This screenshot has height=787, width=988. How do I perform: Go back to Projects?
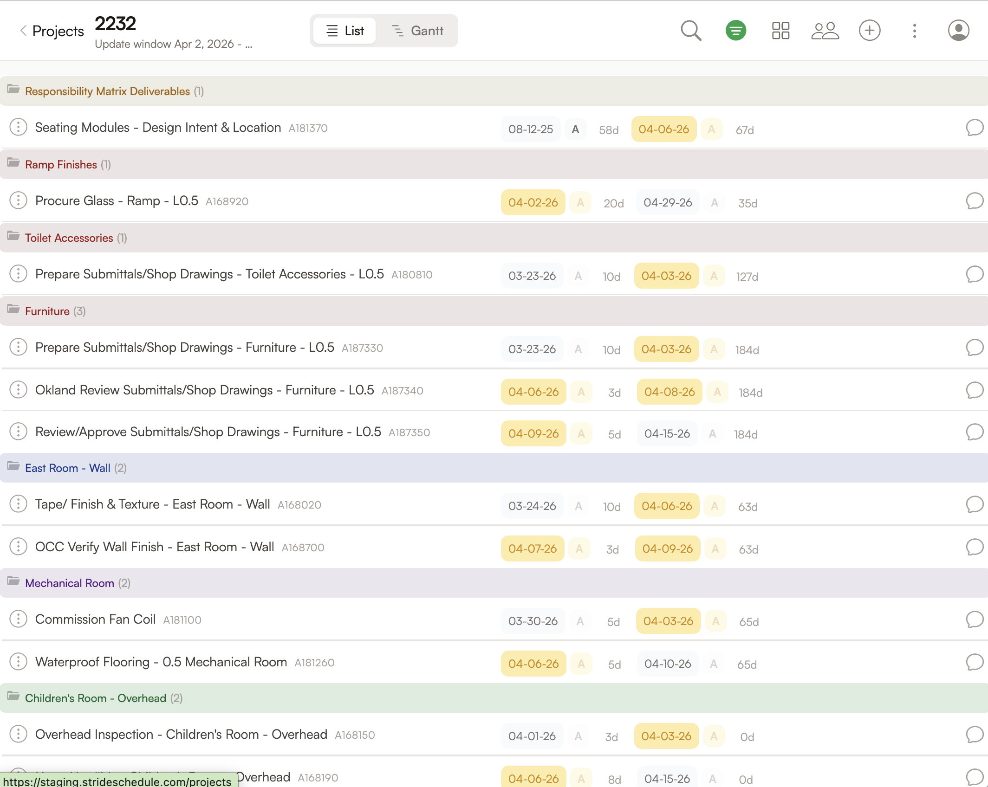[52, 31]
